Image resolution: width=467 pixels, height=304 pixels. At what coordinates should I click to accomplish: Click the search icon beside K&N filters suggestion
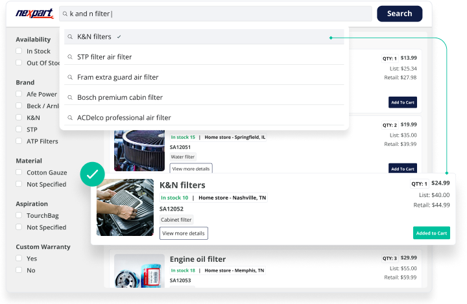coord(70,37)
